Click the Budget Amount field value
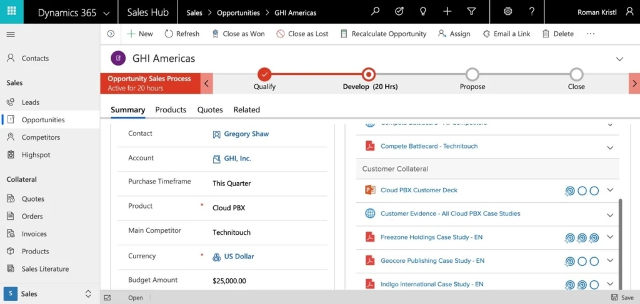 (229, 281)
